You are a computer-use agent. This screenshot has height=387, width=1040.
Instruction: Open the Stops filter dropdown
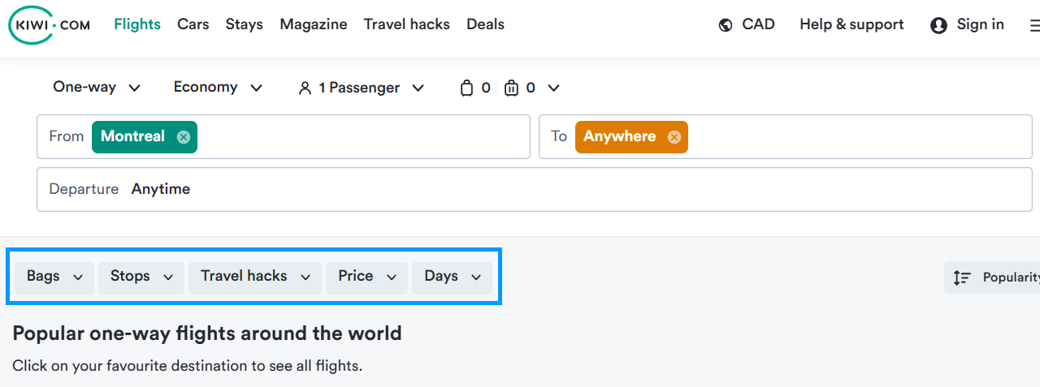click(x=141, y=277)
